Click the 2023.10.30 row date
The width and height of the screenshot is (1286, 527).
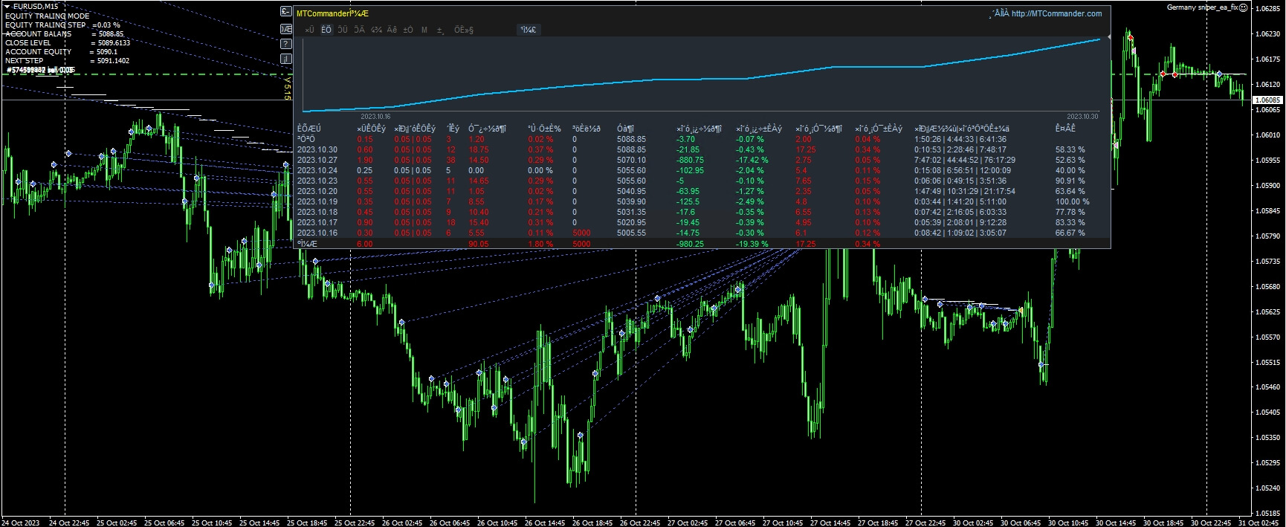pos(317,149)
